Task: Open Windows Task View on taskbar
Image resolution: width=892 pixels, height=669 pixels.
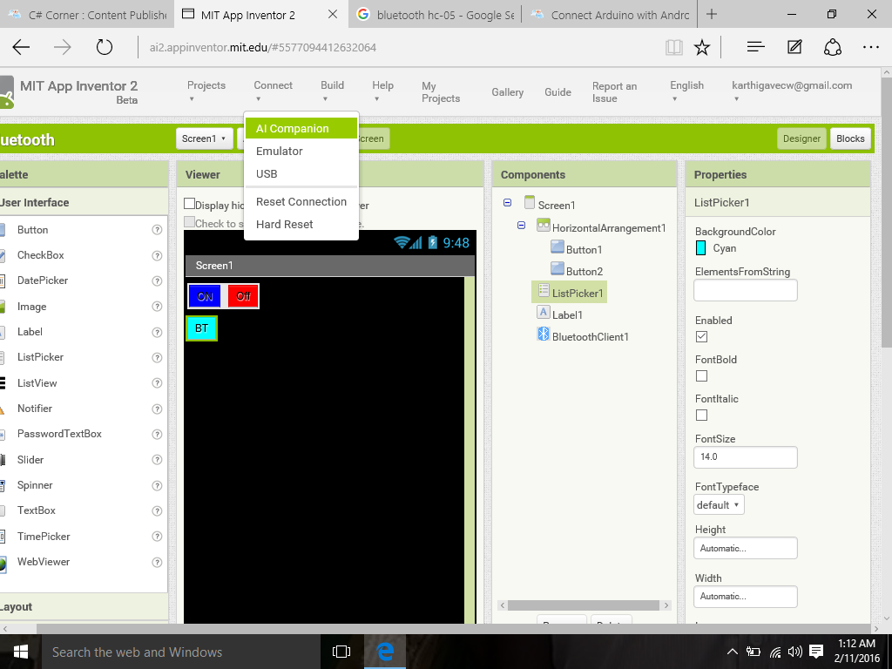Action: pyautogui.click(x=341, y=652)
